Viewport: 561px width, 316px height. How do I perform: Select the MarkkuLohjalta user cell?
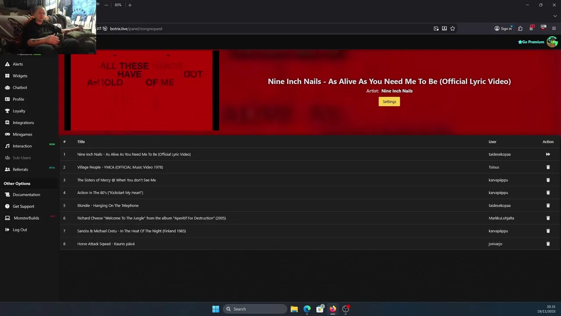coord(501,218)
